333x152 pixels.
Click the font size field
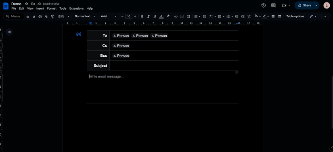[129, 16]
